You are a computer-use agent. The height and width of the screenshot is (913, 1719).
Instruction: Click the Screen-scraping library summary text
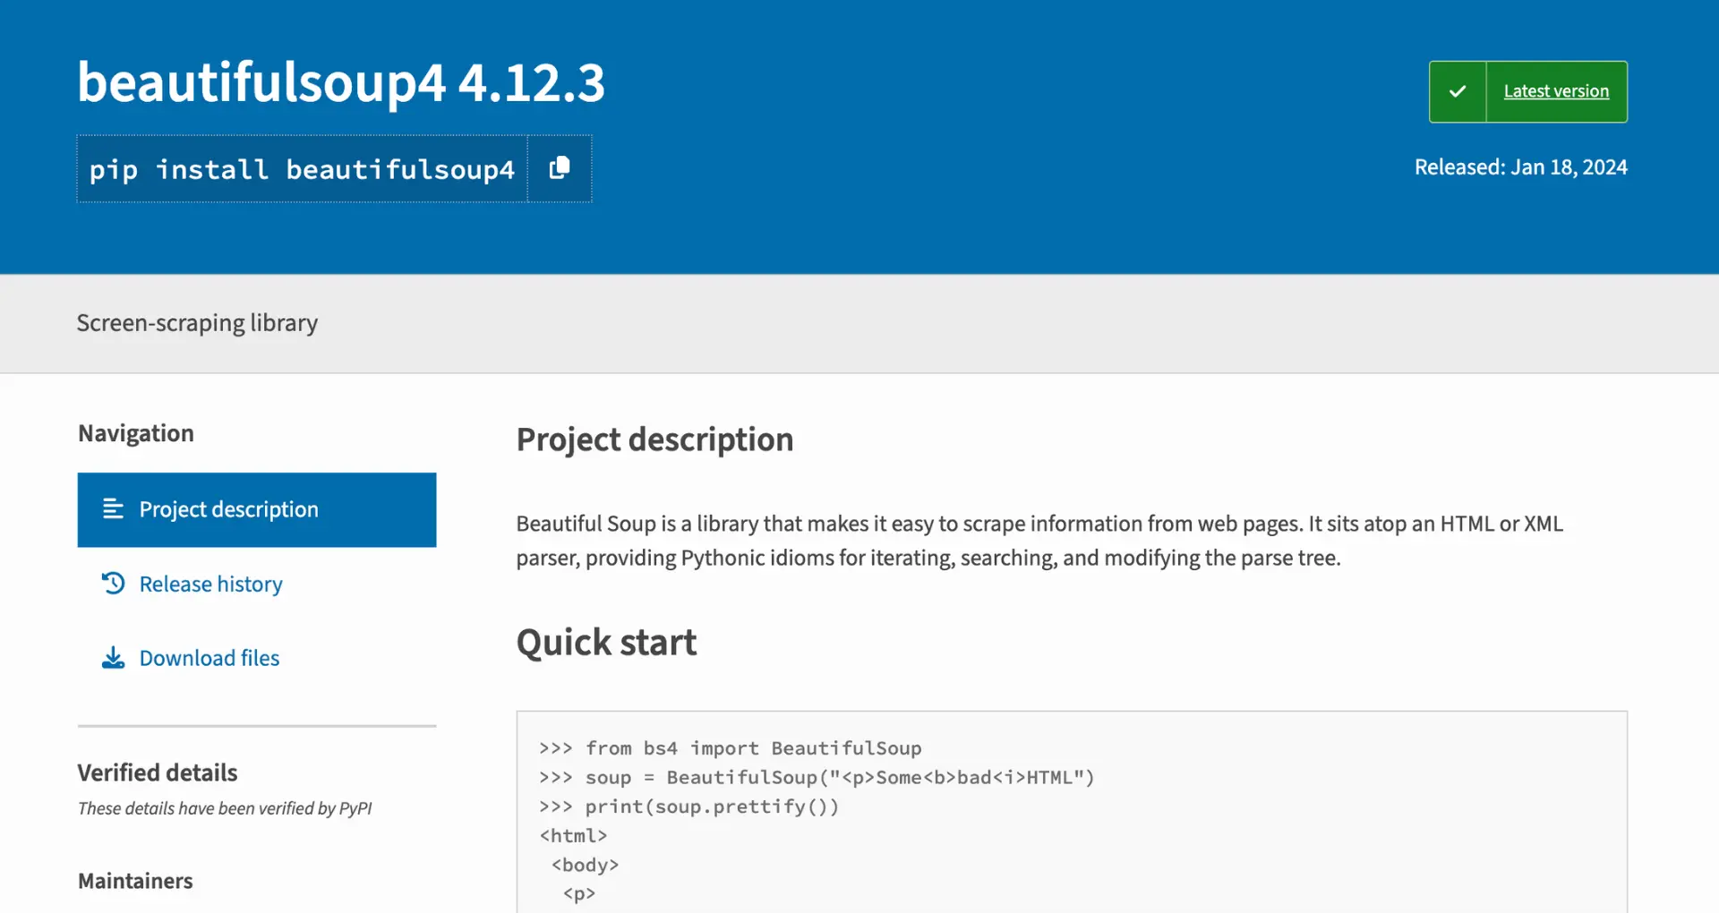tap(197, 323)
